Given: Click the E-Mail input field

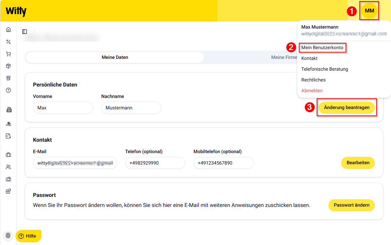Looking at the screenshot, I should pyautogui.click(x=75, y=163).
